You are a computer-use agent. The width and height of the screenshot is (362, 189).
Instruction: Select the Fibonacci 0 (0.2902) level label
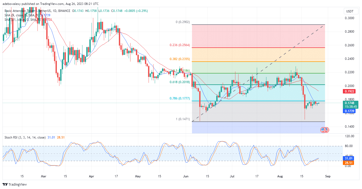(183, 22)
